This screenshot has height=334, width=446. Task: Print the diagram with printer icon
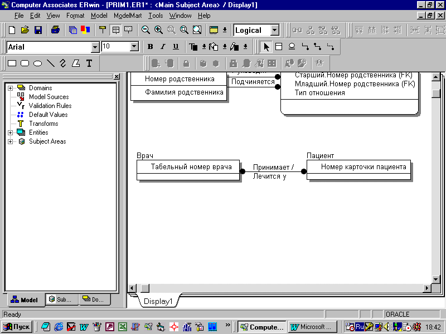tap(55, 30)
